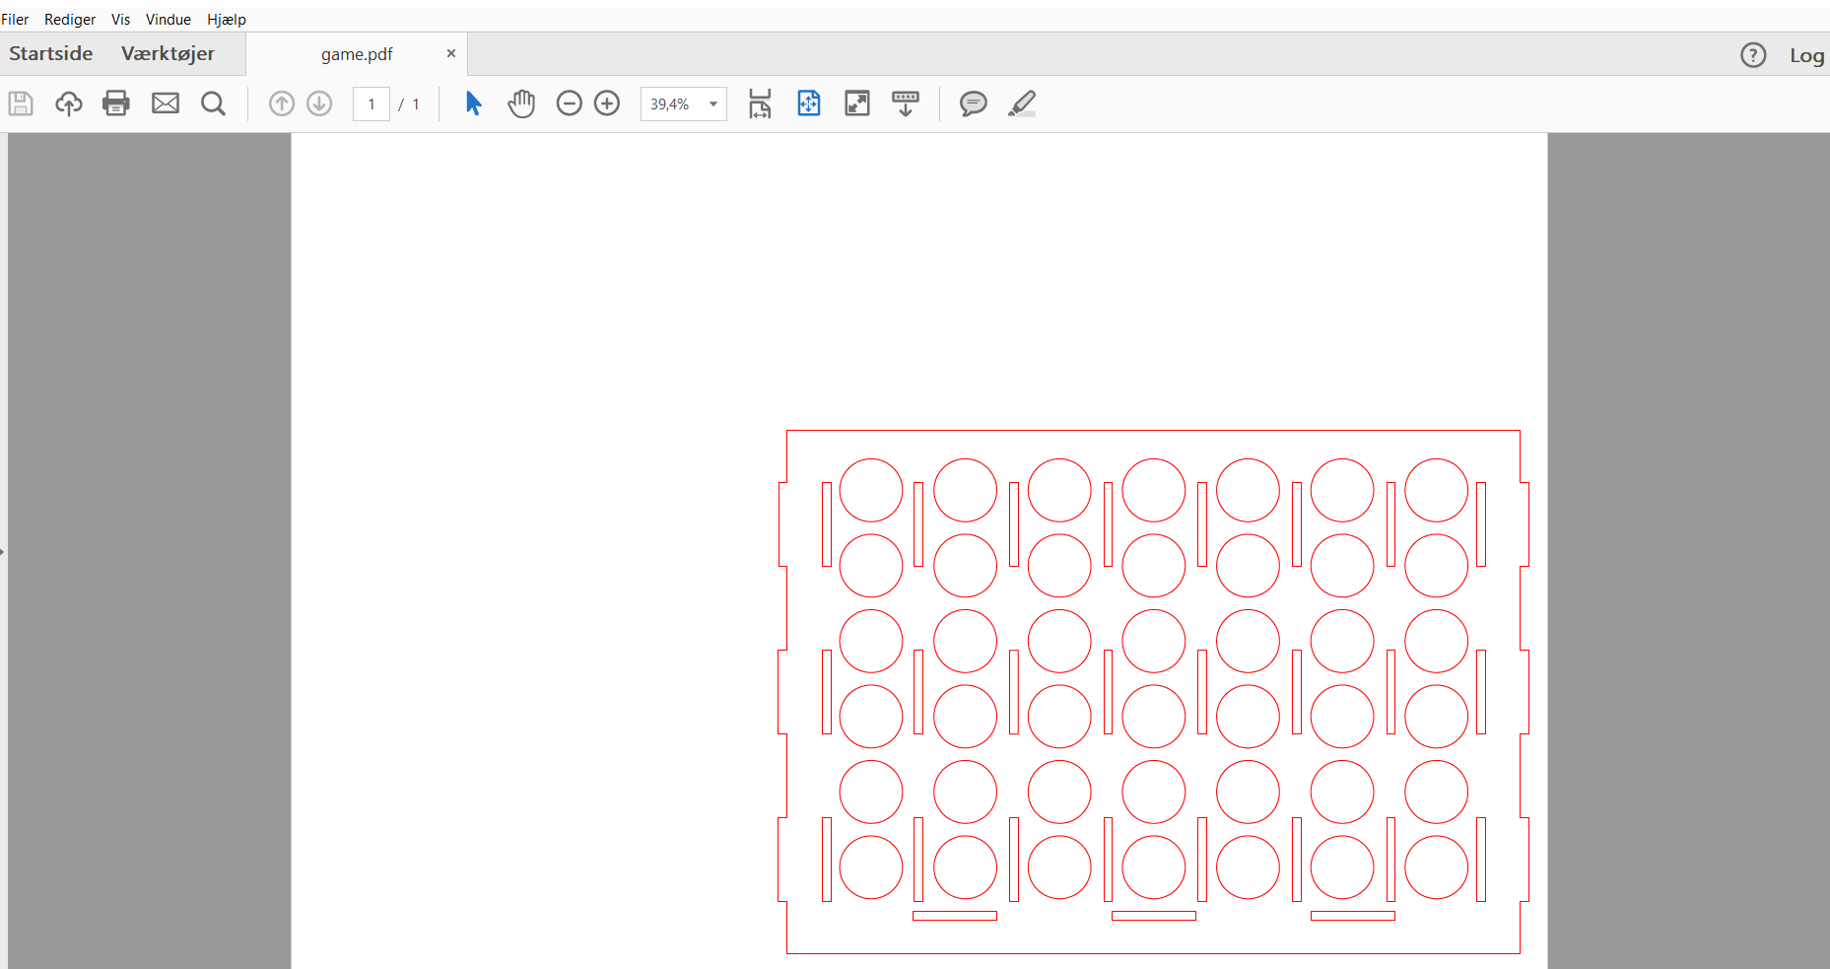Click the Log ind button
The width and height of the screenshot is (1830, 969).
coord(1808,55)
